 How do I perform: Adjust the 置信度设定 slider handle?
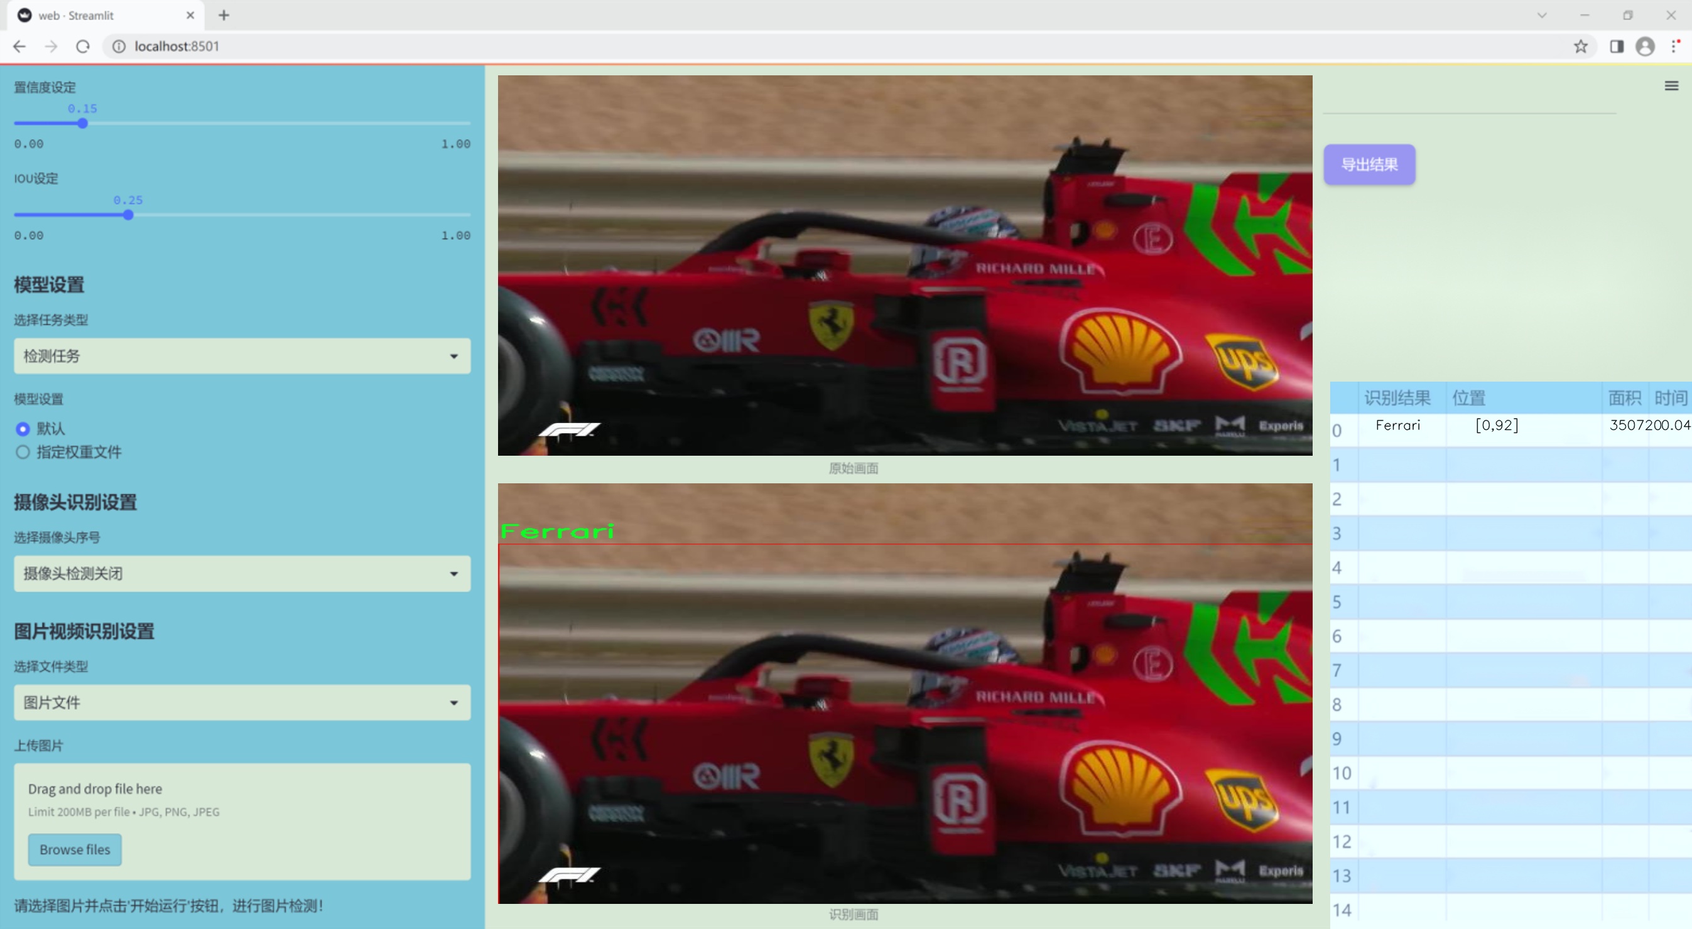[83, 124]
